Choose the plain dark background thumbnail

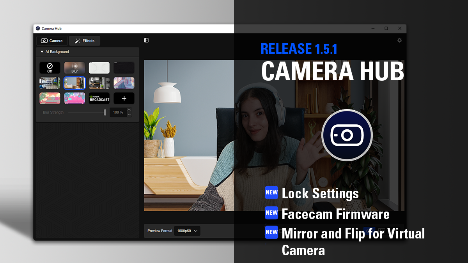(x=124, y=68)
